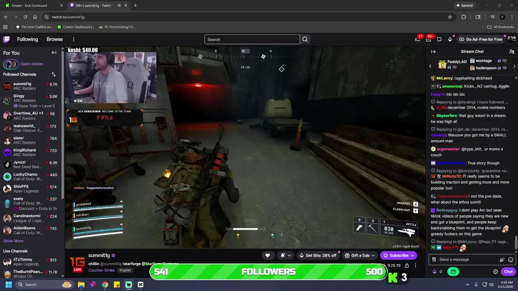Open volume control in system tray
Image resolution: width=518 pixels, height=291 pixels.
click(x=491, y=285)
